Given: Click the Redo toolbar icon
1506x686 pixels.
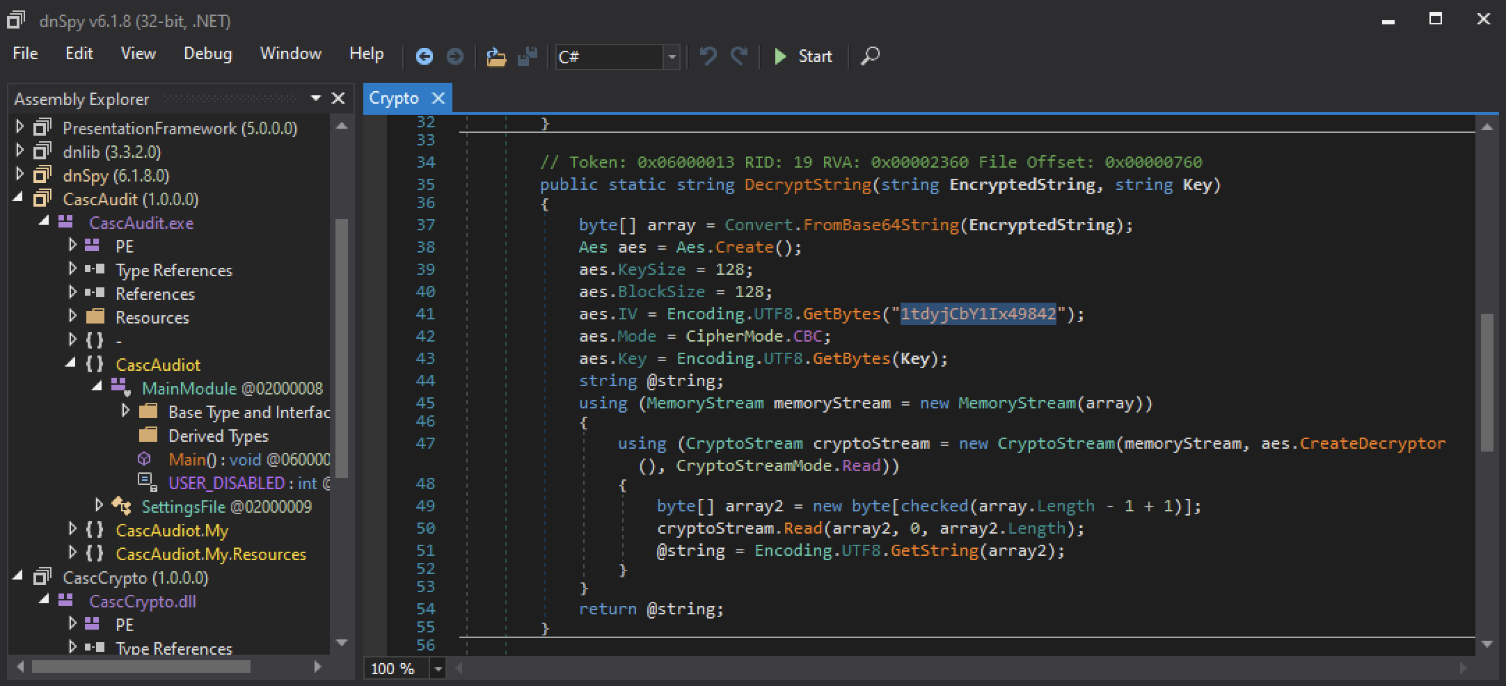Looking at the screenshot, I should coord(739,56).
